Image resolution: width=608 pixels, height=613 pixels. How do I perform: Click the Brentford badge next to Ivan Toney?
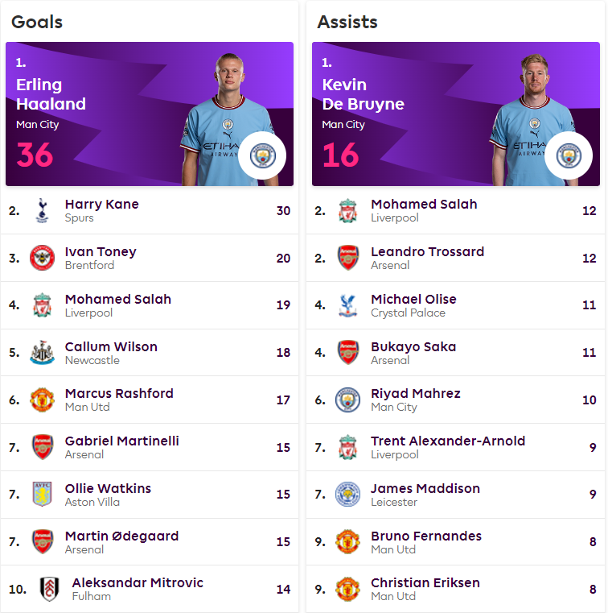point(42,258)
